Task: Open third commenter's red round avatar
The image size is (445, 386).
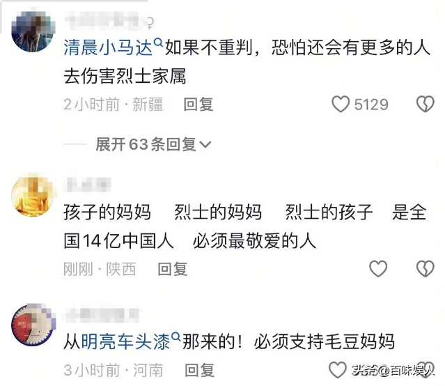Action: [33, 325]
